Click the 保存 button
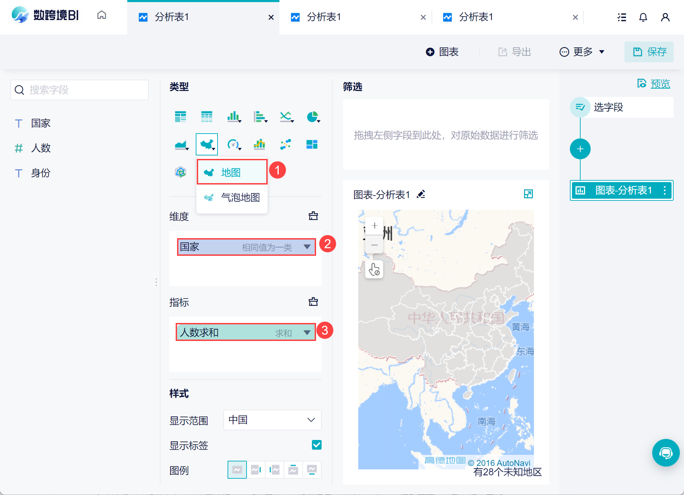This screenshot has width=684, height=495. coord(649,52)
